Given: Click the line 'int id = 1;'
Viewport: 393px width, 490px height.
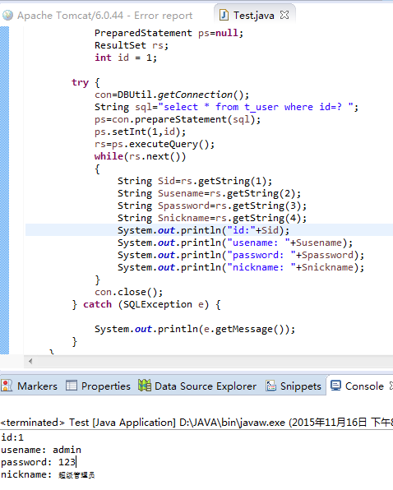Looking at the screenshot, I should tap(126, 58).
